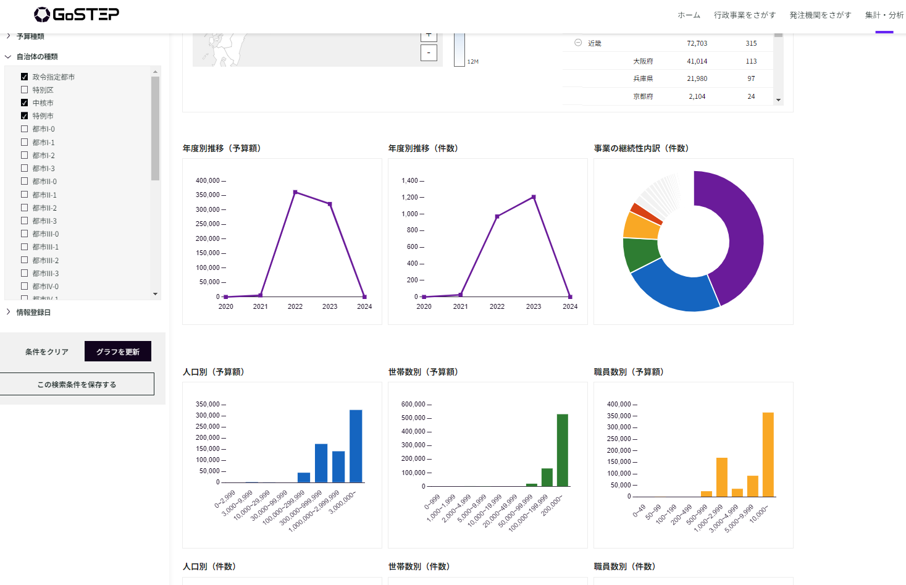Click この検索条件を保存する button
The height and width of the screenshot is (585, 906).
(77, 384)
